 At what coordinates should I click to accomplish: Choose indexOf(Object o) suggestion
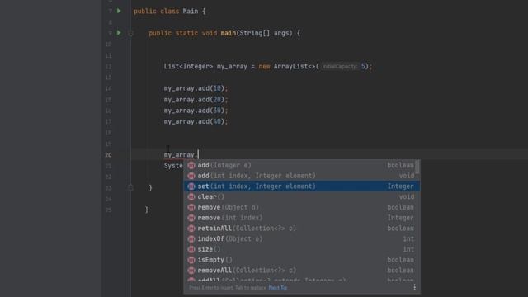tap(302, 238)
